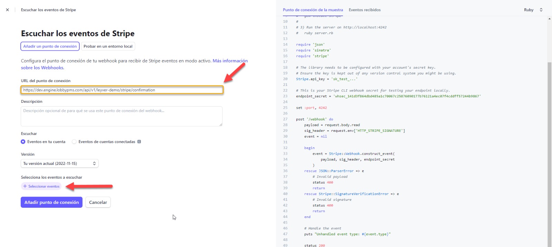Click the 'Escuchar los eventos de Stripe' main heading
This screenshot has height=247, width=552.
click(78, 33)
